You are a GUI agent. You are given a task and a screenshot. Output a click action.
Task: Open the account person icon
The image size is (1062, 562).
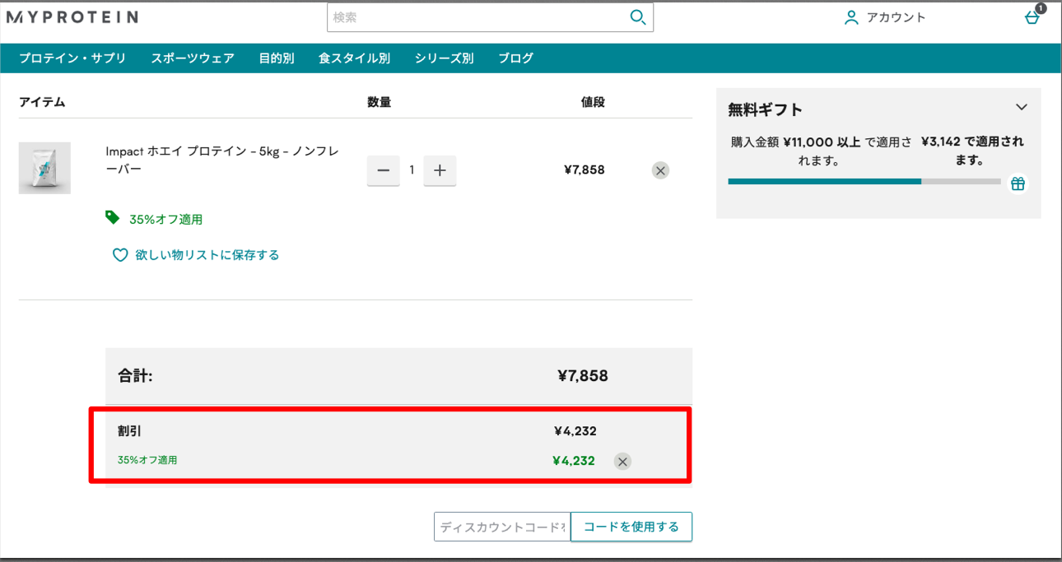(851, 17)
